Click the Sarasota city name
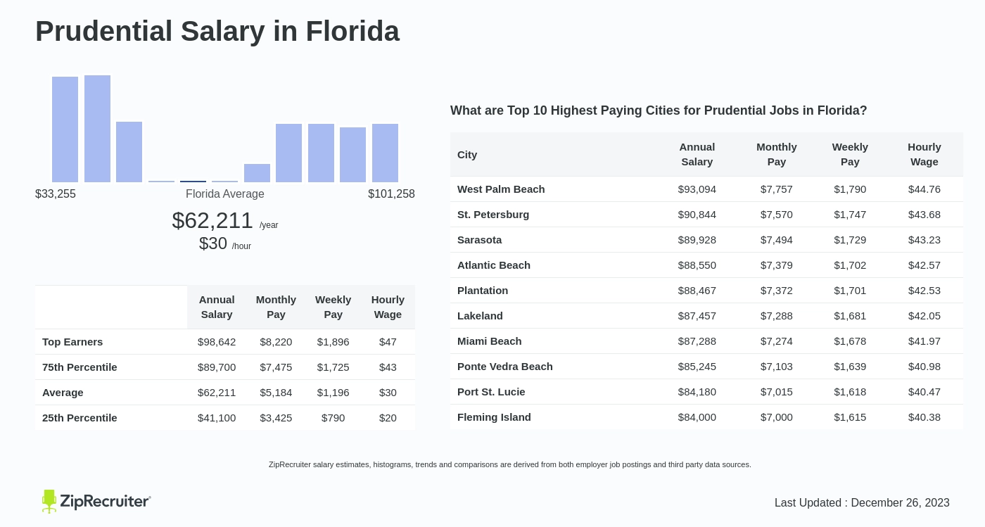The width and height of the screenshot is (985, 527). (480, 240)
